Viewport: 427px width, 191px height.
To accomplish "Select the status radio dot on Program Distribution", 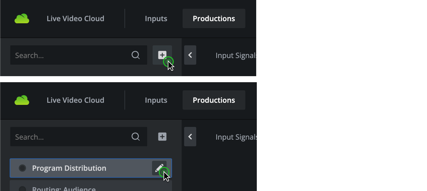I will tap(22, 168).
